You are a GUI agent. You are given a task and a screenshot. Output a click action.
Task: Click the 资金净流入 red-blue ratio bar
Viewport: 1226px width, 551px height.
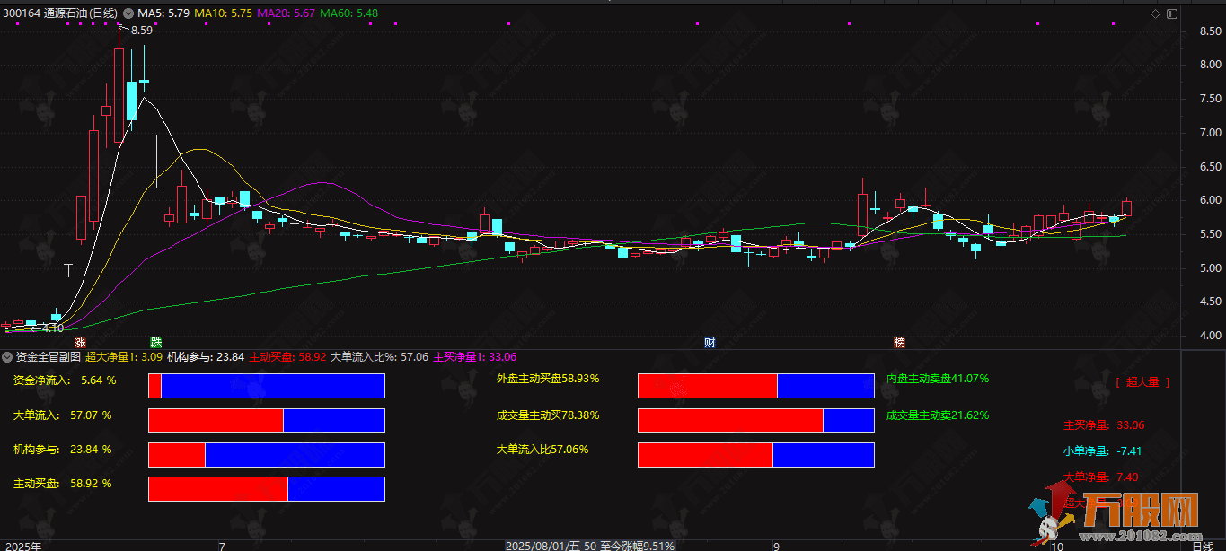coord(266,386)
